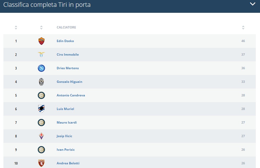Click the Classifica completa Tiri in porta title
The image size is (260, 168).
pos(47,5)
